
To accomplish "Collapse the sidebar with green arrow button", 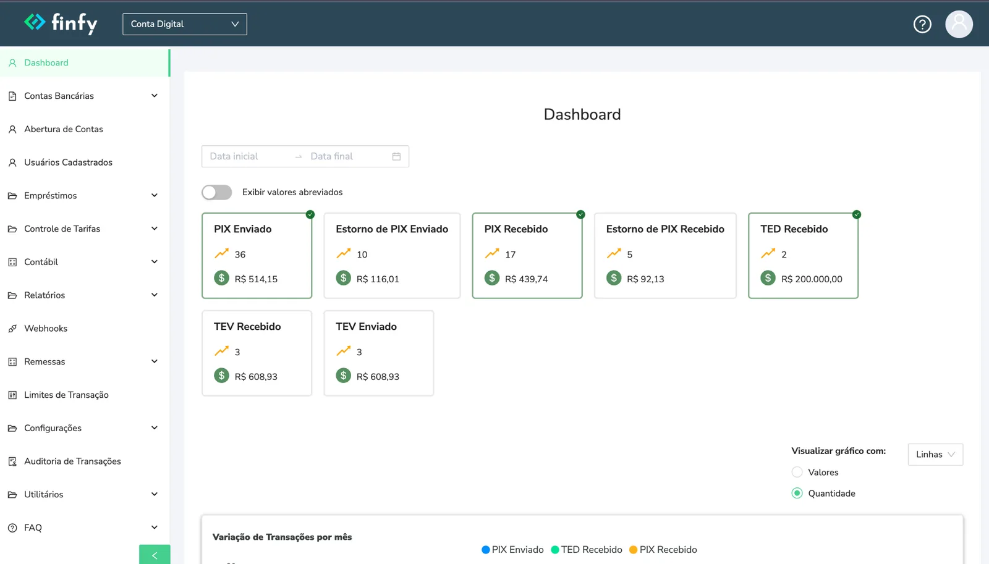I will tap(155, 555).
